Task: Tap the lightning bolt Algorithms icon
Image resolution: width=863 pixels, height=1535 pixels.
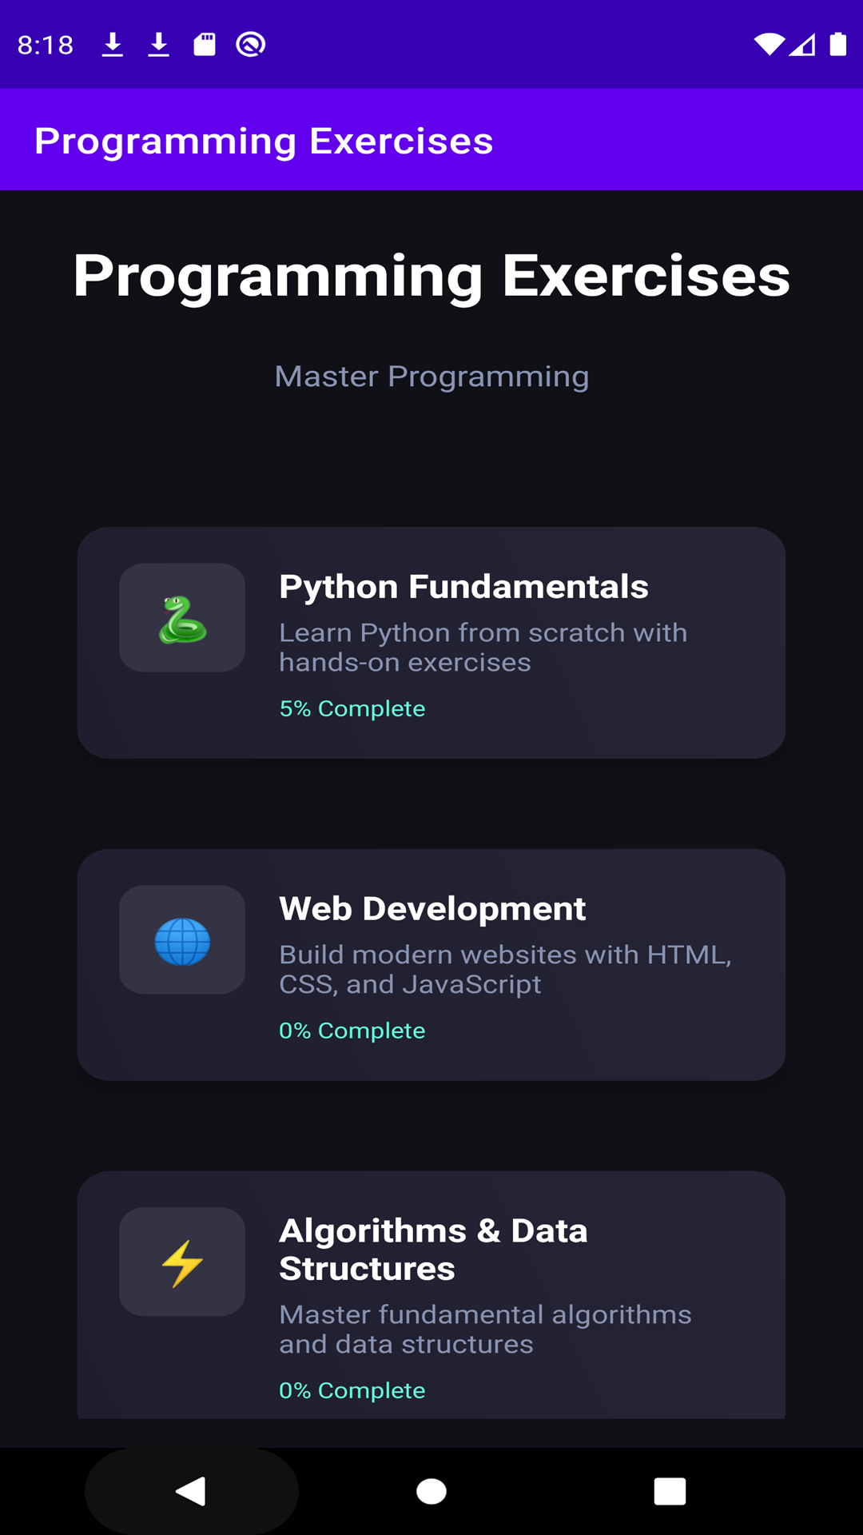Action: pos(182,1262)
